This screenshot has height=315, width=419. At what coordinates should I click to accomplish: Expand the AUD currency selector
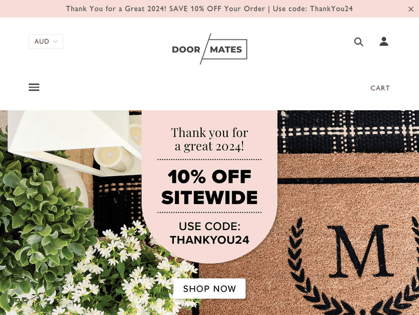point(46,41)
